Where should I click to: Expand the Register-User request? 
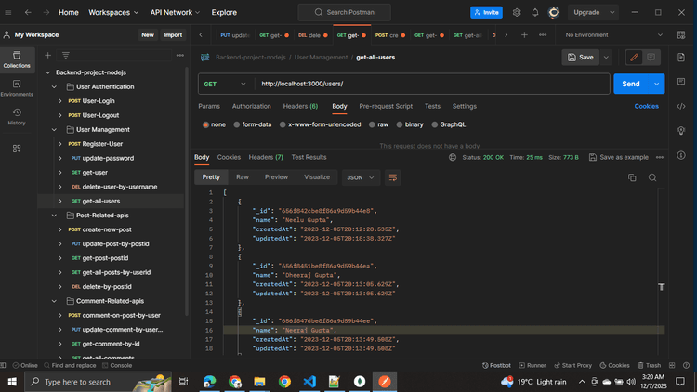pos(60,144)
